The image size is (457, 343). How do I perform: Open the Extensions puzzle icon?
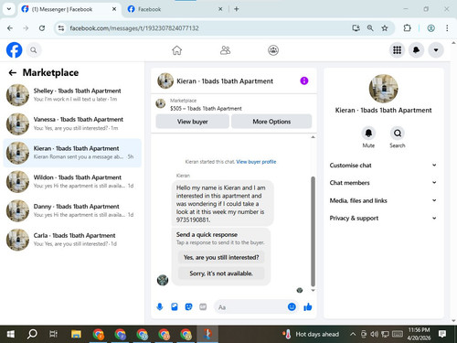407,28
